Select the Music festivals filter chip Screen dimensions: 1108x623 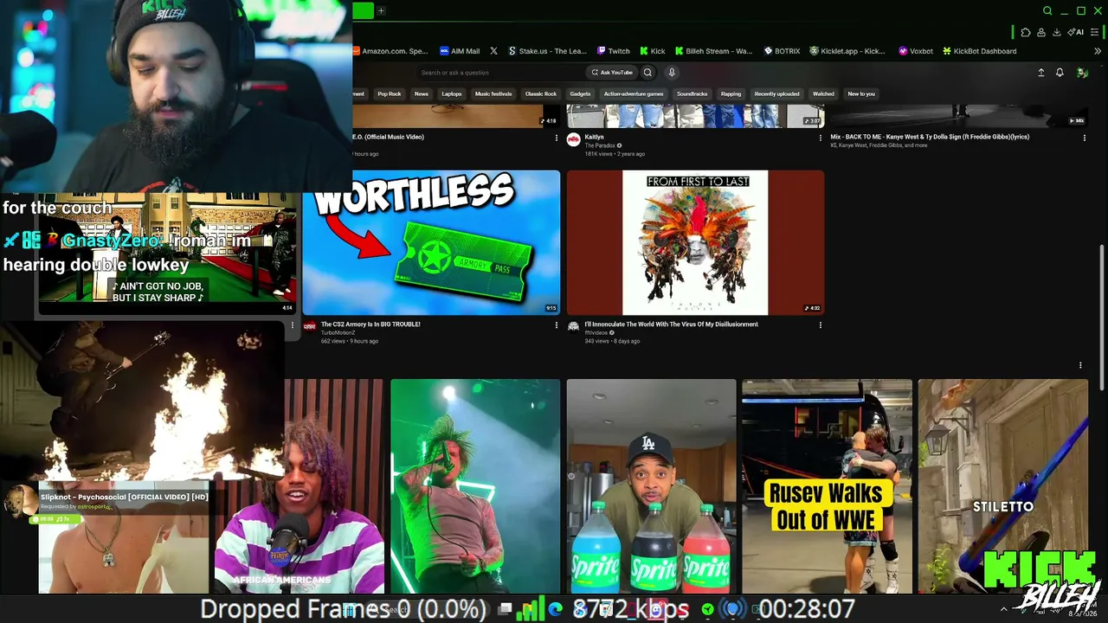point(493,93)
